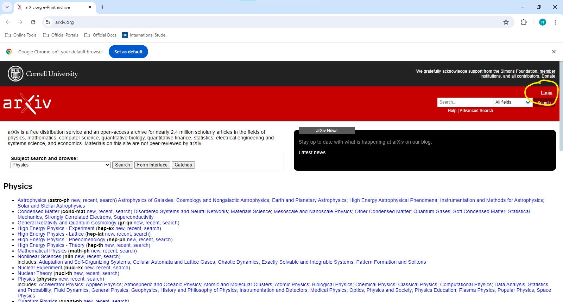Click the Donate link
The height and width of the screenshot is (302, 563).
pyautogui.click(x=548, y=76)
